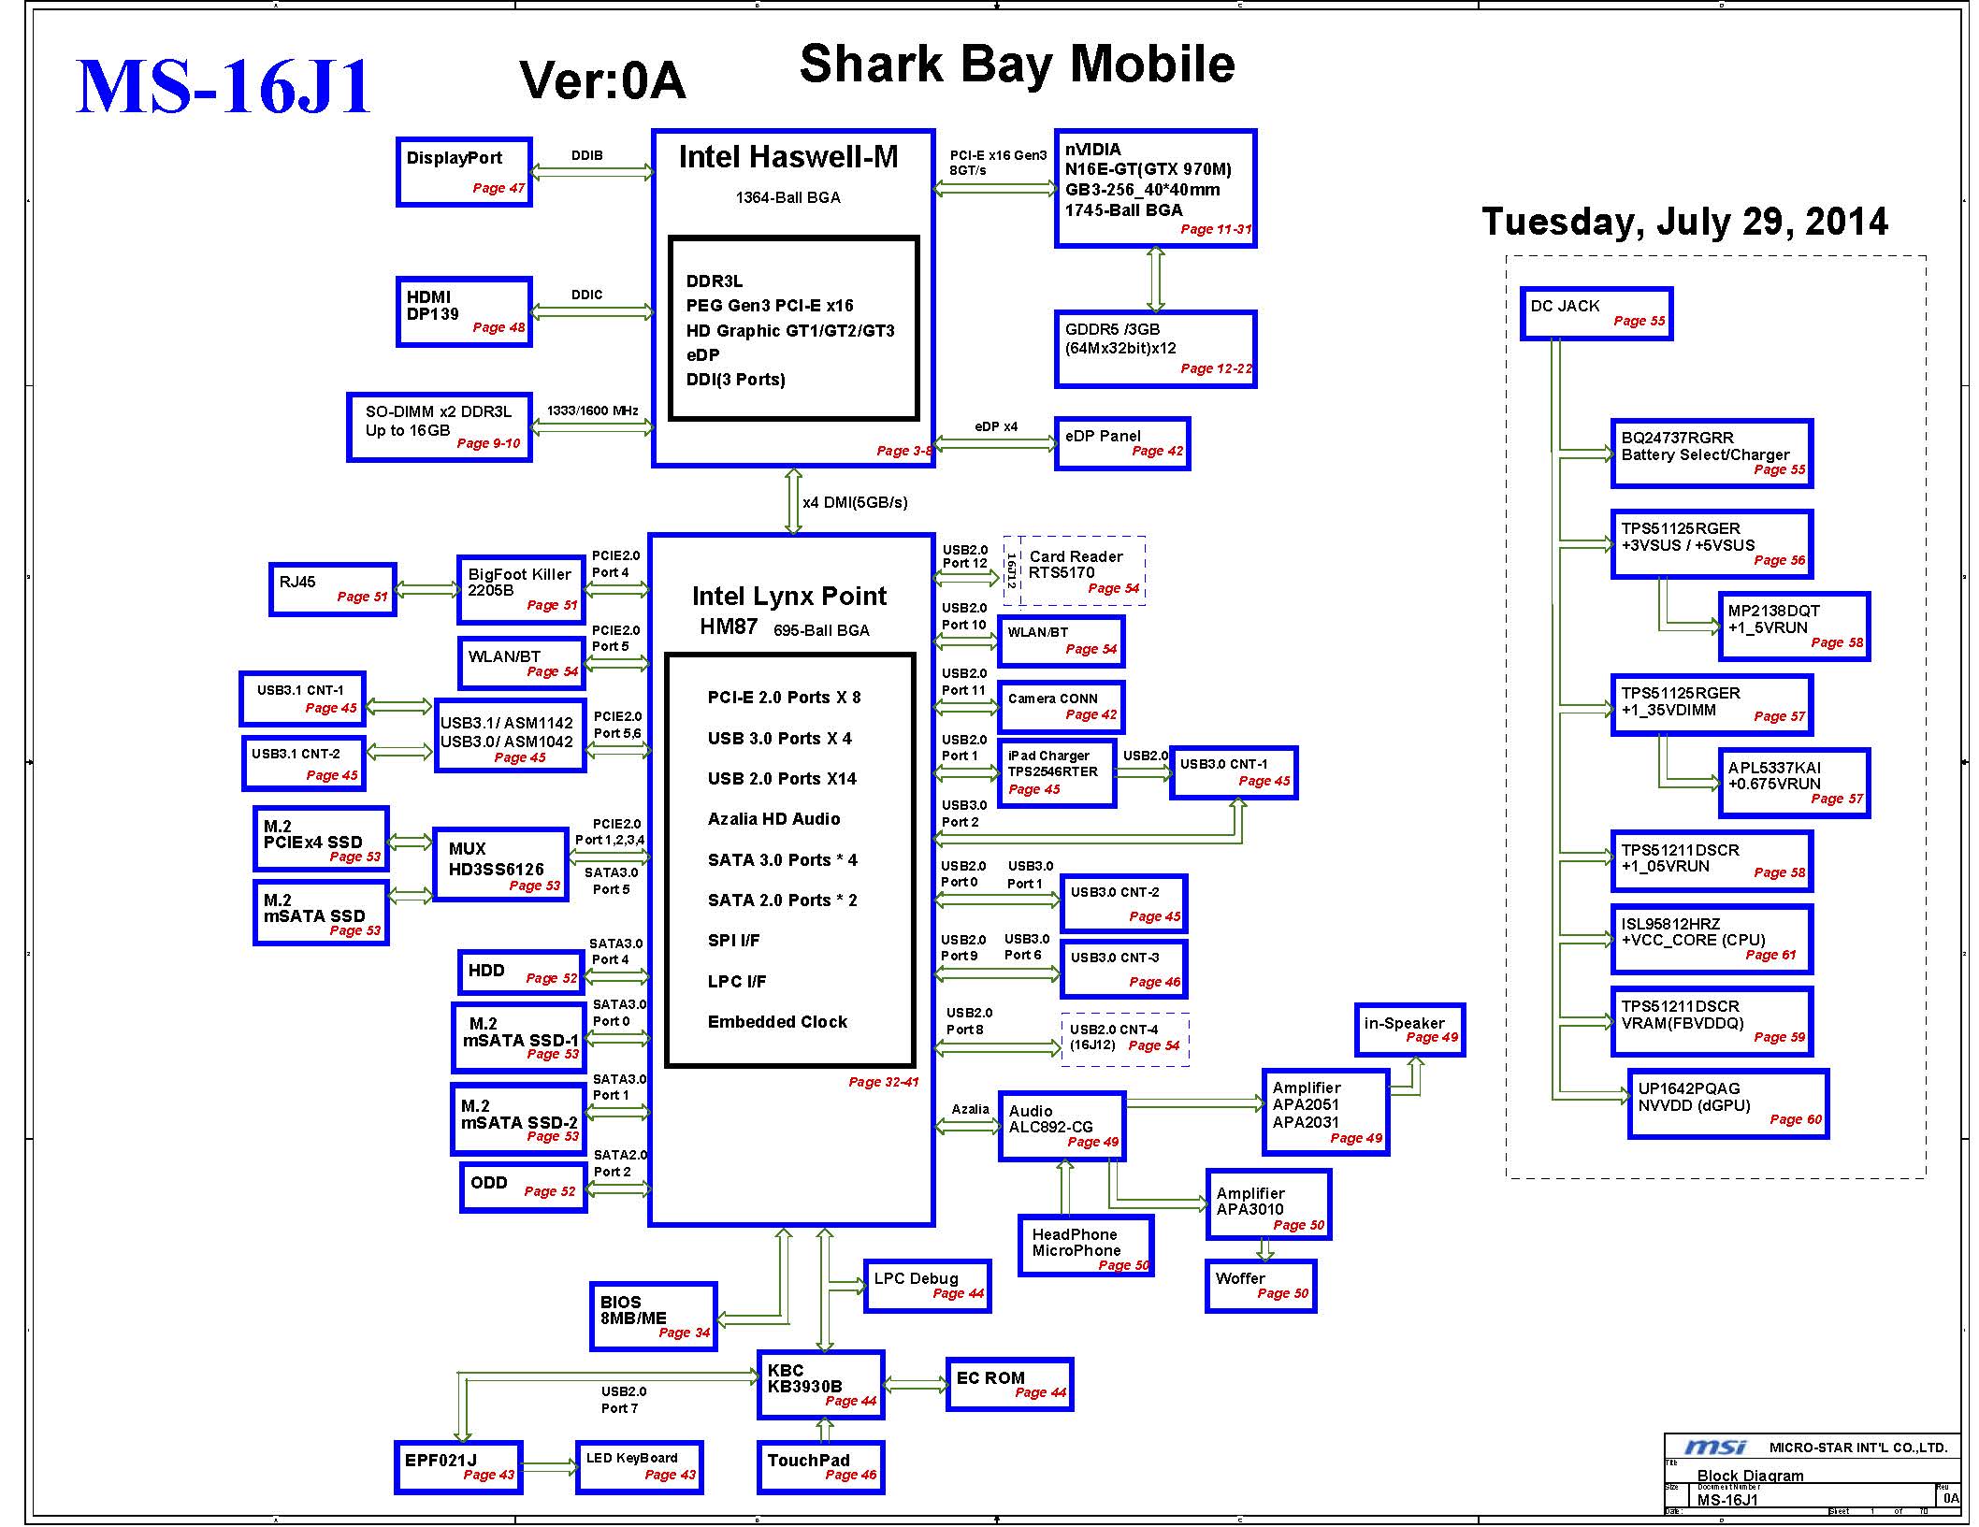Select the BIOS 8MB/ME block
1979x1527 pixels.
[654, 1317]
